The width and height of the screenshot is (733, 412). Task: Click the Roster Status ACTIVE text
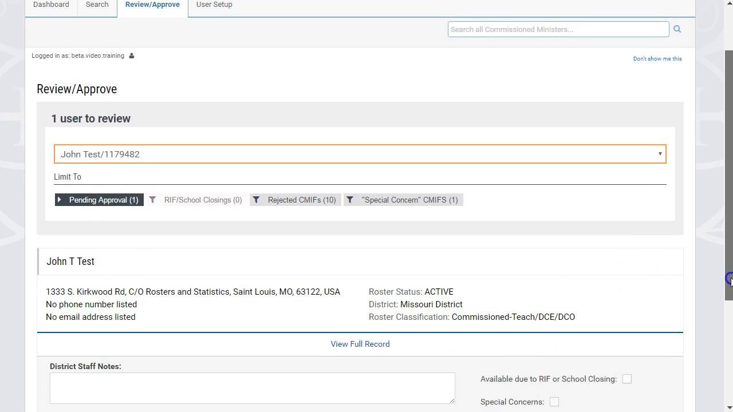point(411,292)
